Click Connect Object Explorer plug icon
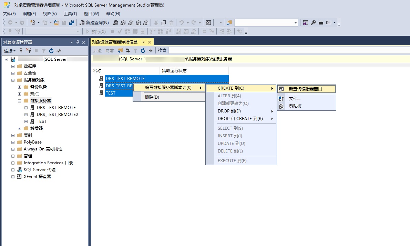Screen dimensions: 410x246 pyautogui.click(x=21, y=51)
